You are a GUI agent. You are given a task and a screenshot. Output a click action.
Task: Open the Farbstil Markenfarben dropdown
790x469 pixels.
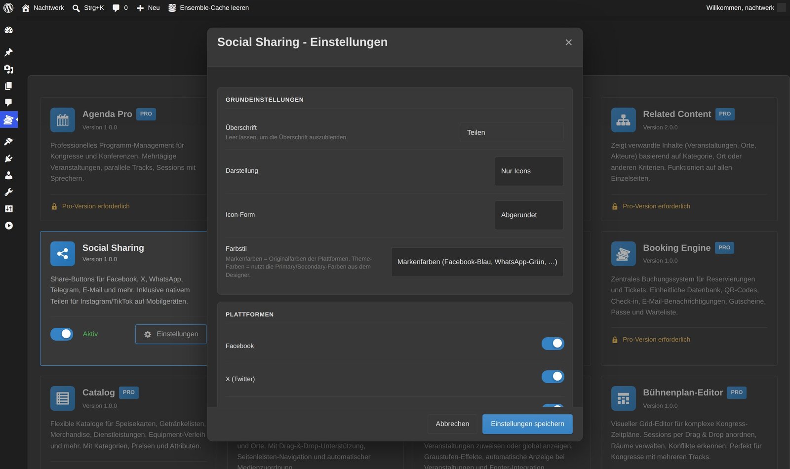pyautogui.click(x=477, y=262)
